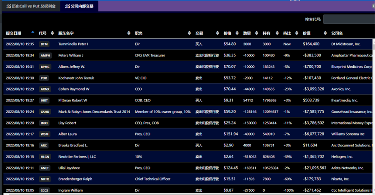Click value -$21,095,563 in ANET row
Image resolution: width=375 pixels, height=195 pixels.
tap(315, 168)
